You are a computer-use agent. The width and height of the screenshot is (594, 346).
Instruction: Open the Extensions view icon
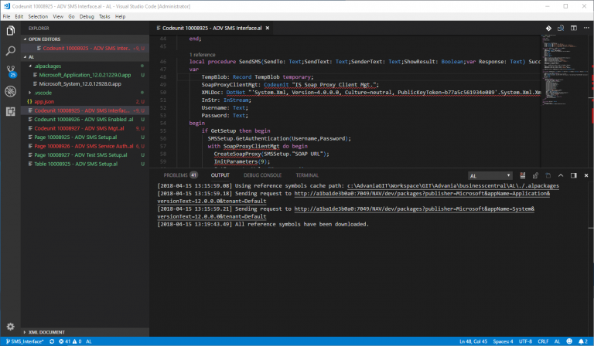[11, 110]
